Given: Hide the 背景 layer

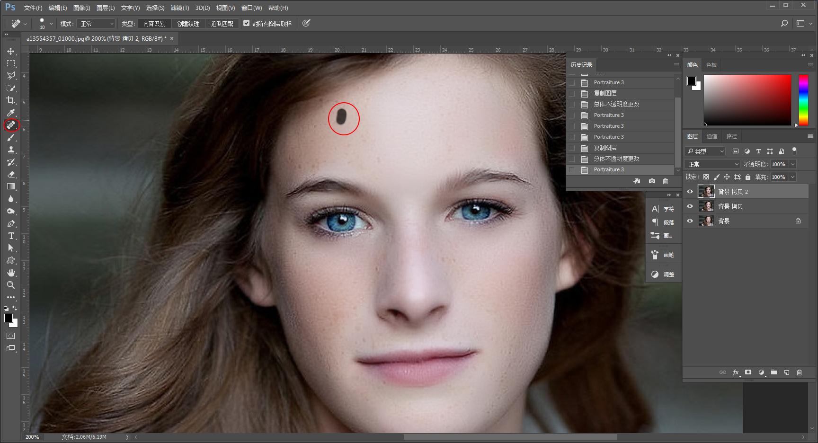Looking at the screenshot, I should [690, 221].
